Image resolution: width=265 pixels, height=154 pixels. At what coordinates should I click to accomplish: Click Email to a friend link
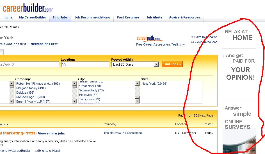pyautogui.click(x=49, y=151)
